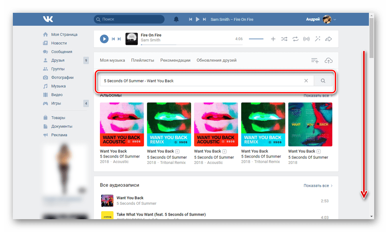
Task: Open Новости in sidebar
Action: [x=59, y=43]
